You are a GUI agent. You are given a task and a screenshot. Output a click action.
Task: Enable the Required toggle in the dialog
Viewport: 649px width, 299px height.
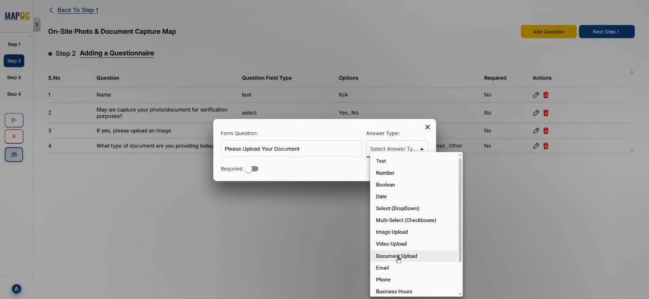[252, 169]
